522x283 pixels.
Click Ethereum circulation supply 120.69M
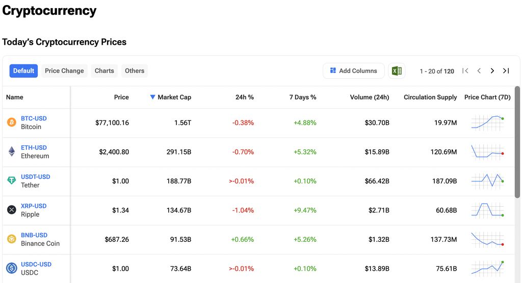coord(443,152)
